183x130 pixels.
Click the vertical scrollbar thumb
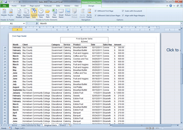coord(182,69)
